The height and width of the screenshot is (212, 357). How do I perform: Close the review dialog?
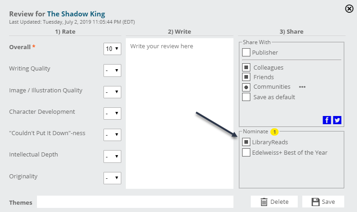(350, 8)
